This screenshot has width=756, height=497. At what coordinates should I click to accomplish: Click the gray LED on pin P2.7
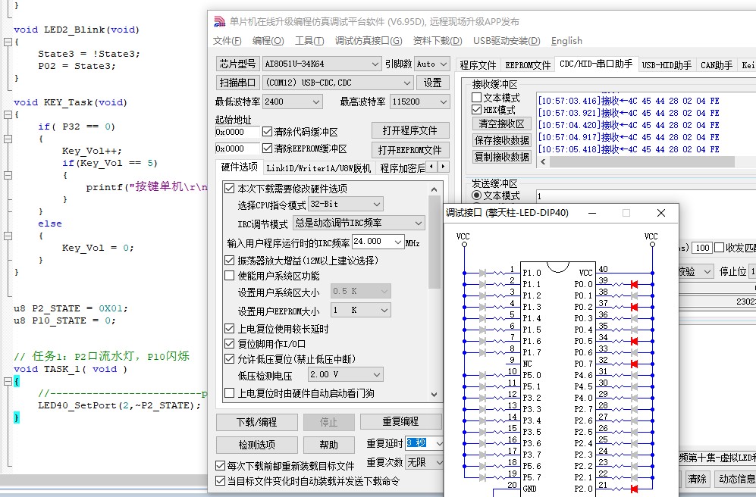tap(634, 409)
